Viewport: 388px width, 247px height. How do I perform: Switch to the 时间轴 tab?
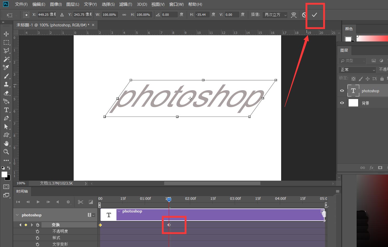22,191
